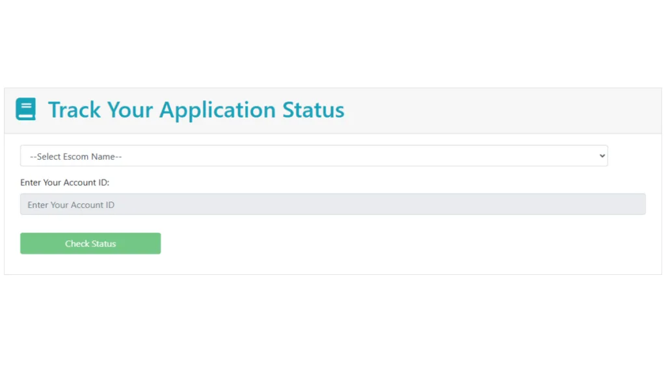Expand the Escom name combo box
Viewport: 666px width, 388px height.
(x=314, y=156)
